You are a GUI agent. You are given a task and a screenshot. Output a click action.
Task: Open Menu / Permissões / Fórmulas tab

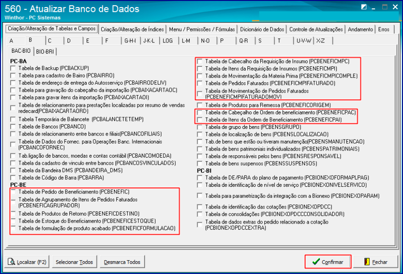tap(202, 29)
